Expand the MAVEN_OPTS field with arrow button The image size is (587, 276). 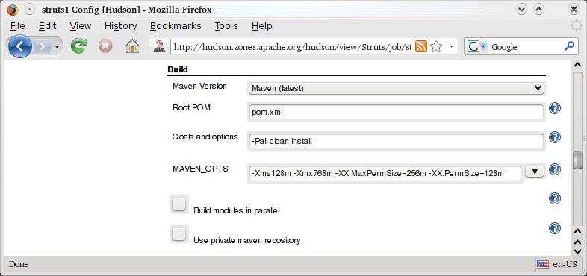(x=535, y=172)
